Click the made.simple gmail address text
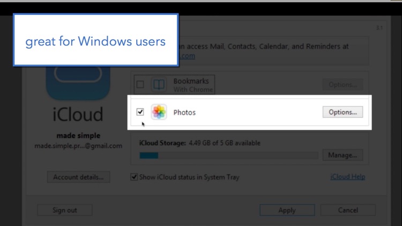 pyautogui.click(x=78, y=146)
